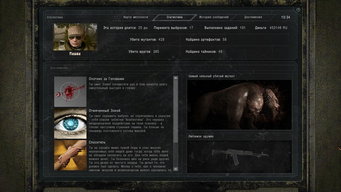Open the Карта местности tab
341x192 pixels.
click(136, 17)
